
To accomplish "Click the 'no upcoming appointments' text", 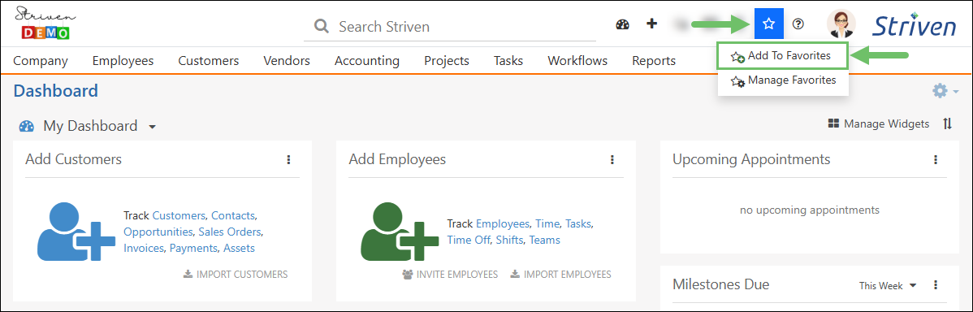I will point(809,210).
